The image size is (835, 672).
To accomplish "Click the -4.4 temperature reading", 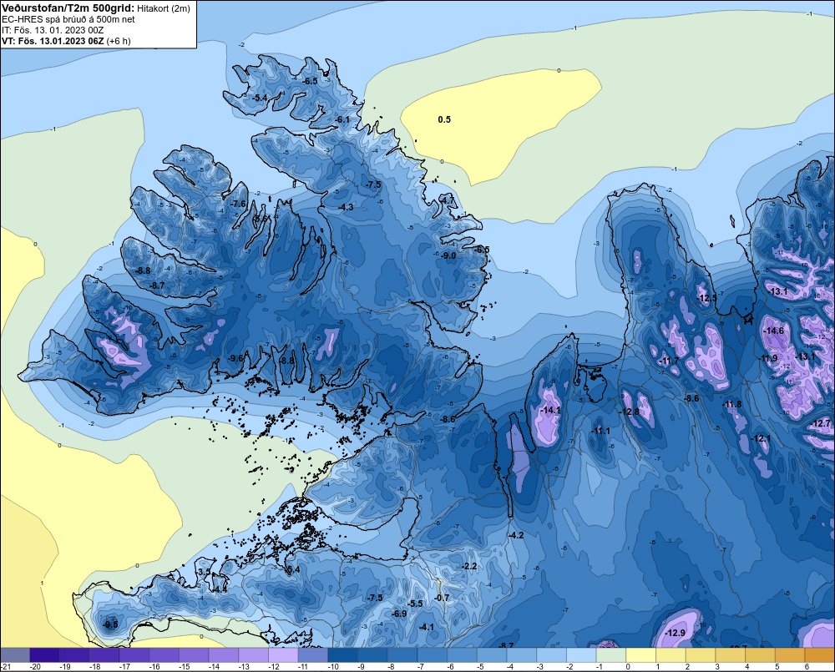I will [220, 589].
